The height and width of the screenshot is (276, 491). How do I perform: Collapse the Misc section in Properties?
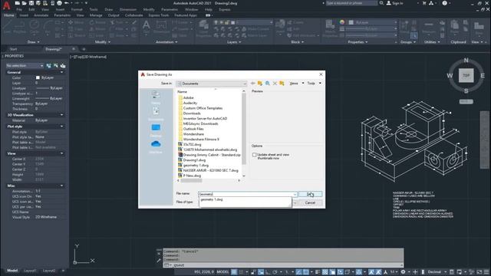tap(61, 186)
